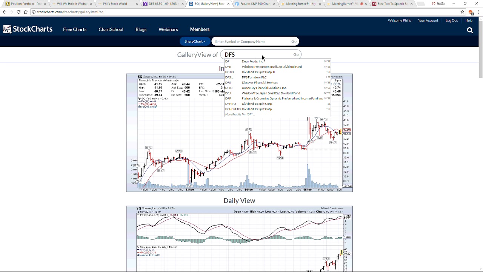Click More Results For "DF" link

(x=240, y=114)
